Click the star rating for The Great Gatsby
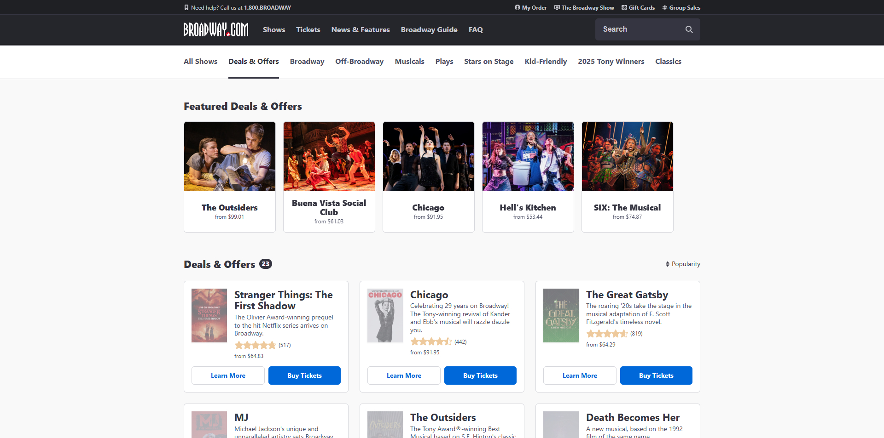884x438 pixels. [607, 334]
